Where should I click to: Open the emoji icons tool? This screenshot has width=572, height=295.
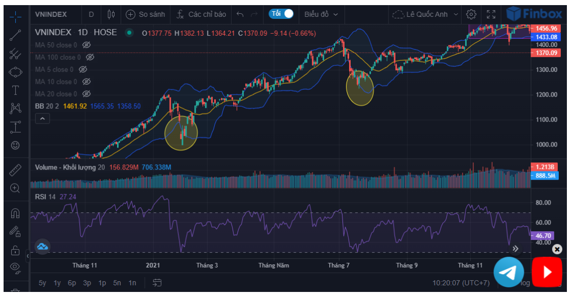pyautogui.click(x=15, y=145)
